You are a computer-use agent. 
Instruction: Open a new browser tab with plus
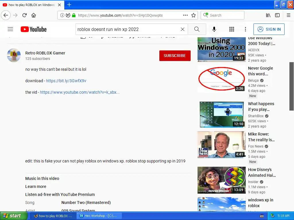[x=69, y=5]
